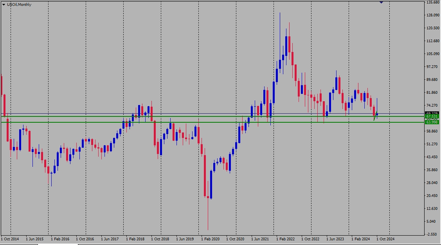This screenshot has height=245, width=441.
Task: Click the USOil,Monthly chart title text
Action: [19, 5]
